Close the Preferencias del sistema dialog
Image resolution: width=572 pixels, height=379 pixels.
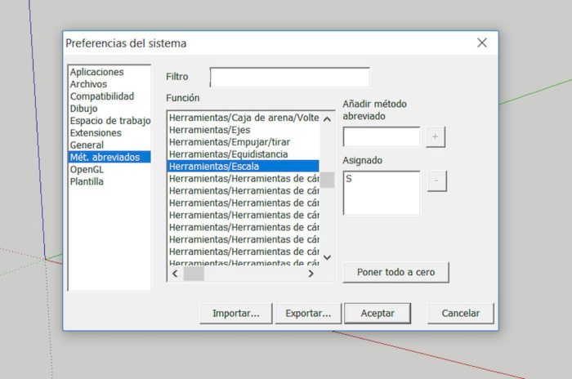pos(481,42)
